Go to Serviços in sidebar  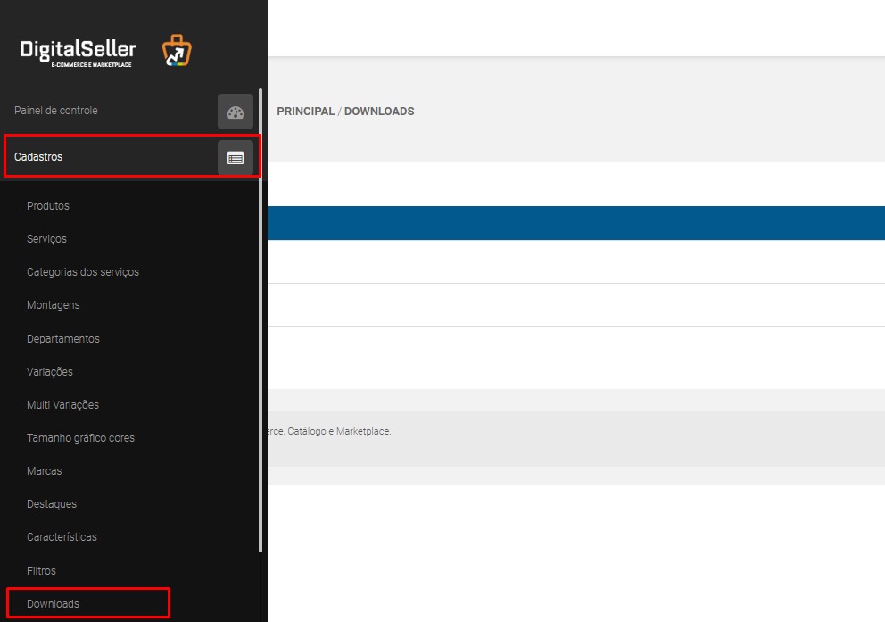tap(46, 239)
